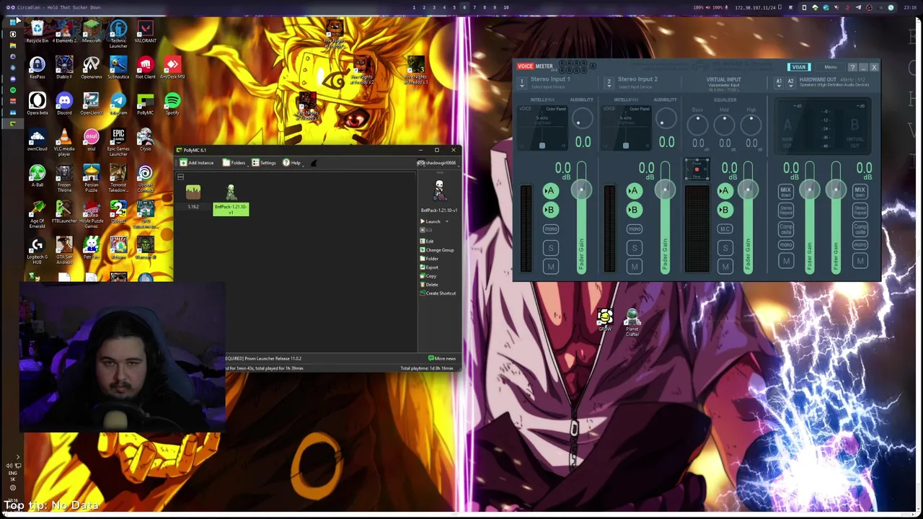Select the osu! desktop icon
This screenshot has width=923, height=519.
(x=91, y=139)
